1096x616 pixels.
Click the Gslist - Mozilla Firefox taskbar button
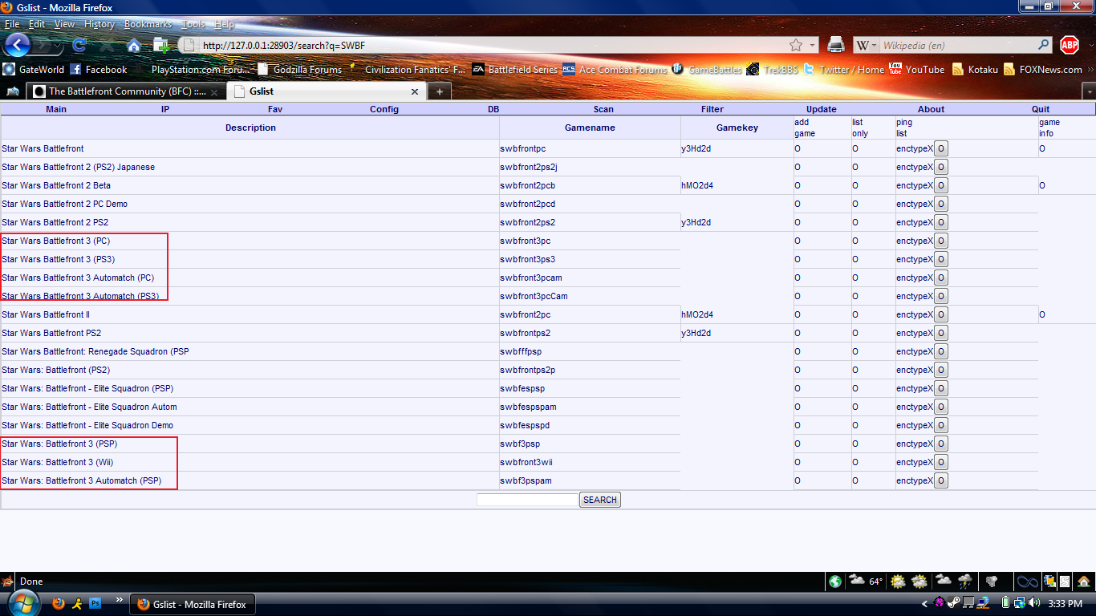(x=192, y=604)
